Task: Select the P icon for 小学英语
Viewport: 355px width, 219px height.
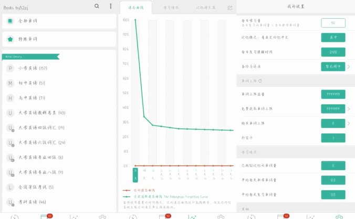Action: [x=10, y=68]
